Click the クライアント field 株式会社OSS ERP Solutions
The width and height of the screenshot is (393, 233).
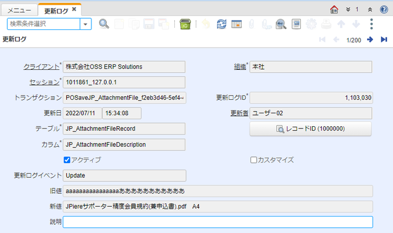(x=124, y=67)
